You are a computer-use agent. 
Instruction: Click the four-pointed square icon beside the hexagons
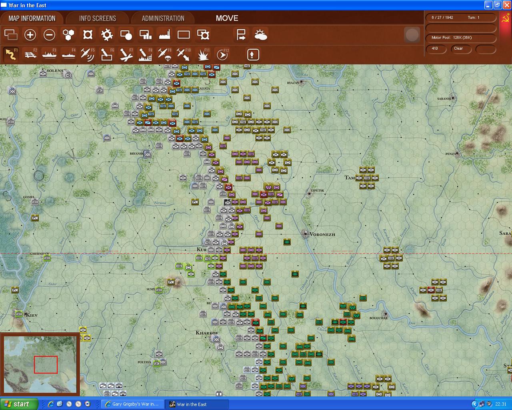88,35
